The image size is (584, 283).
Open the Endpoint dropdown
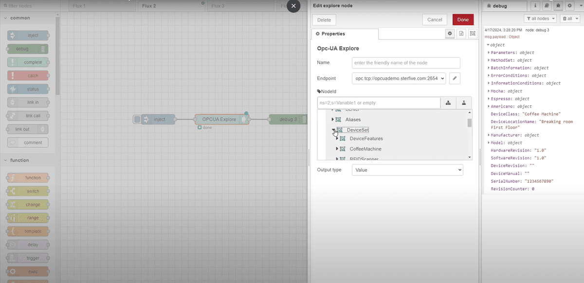click(x=398, y=78)
